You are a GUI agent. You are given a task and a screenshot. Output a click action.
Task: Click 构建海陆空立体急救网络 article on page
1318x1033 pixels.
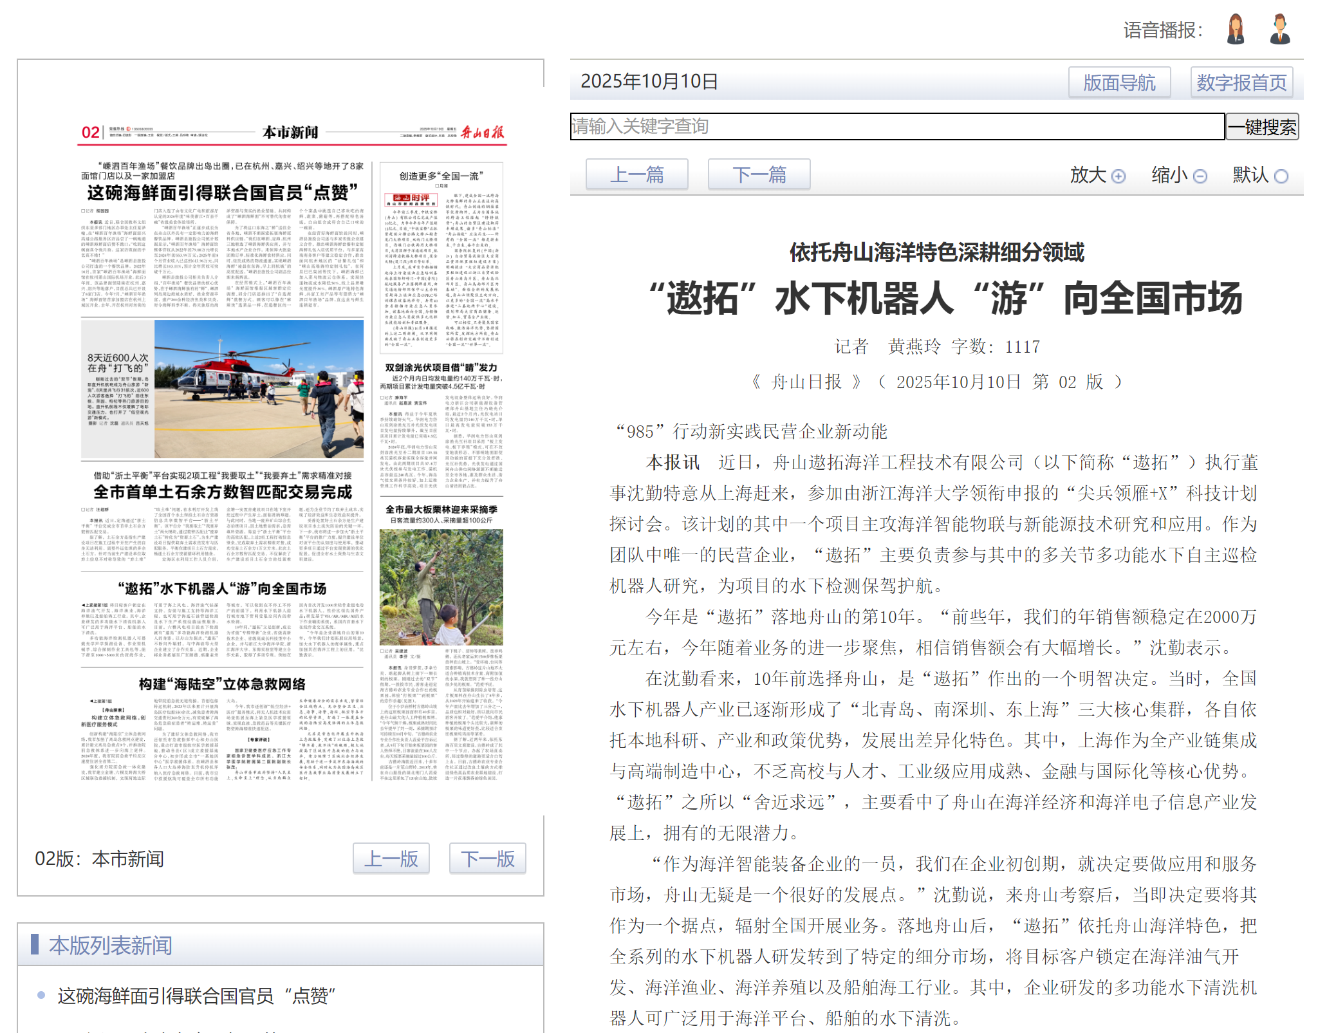click(x=222, y=684)
